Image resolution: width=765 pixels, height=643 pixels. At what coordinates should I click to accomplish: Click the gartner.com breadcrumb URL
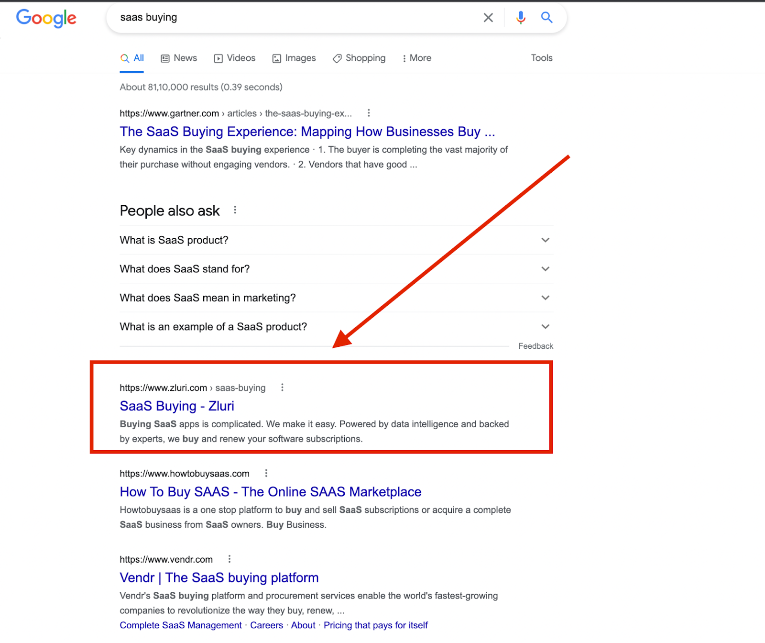pyautogui.click(x=236, y=113)
